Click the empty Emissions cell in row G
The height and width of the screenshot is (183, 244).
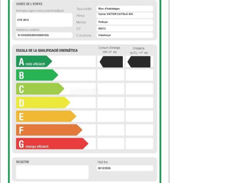(139, 144)
